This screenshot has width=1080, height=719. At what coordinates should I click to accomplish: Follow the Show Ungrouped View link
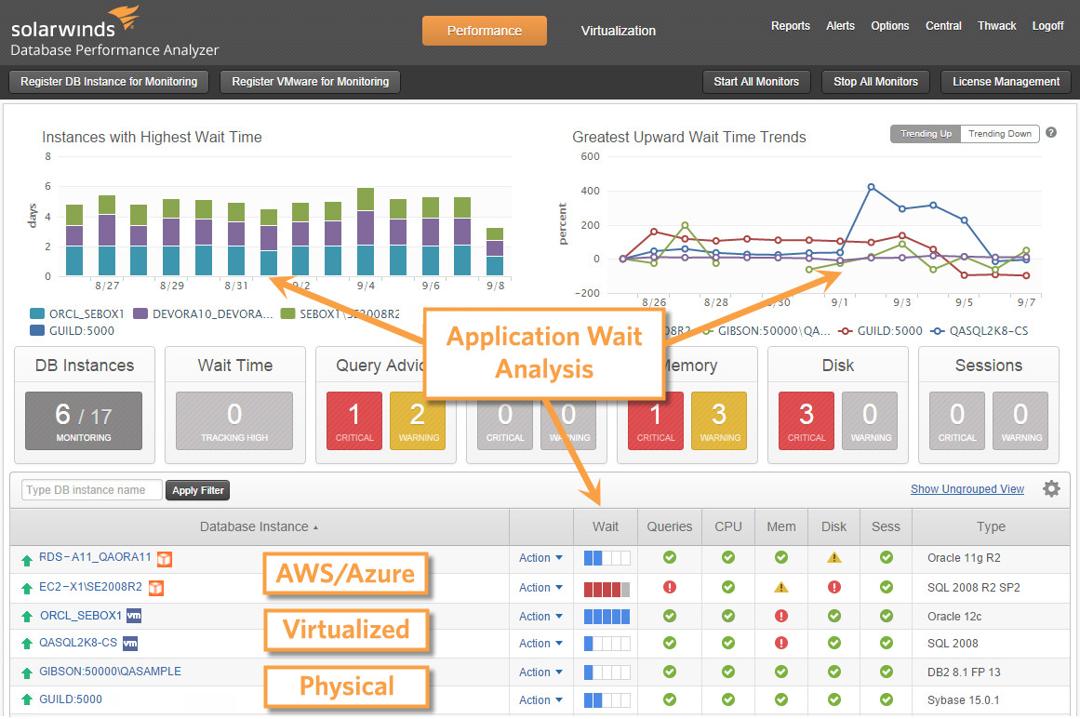(967, 489)
